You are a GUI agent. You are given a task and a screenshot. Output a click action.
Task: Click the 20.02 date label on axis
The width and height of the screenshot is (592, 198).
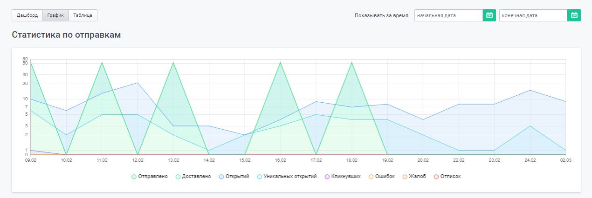tap(423, 160)
